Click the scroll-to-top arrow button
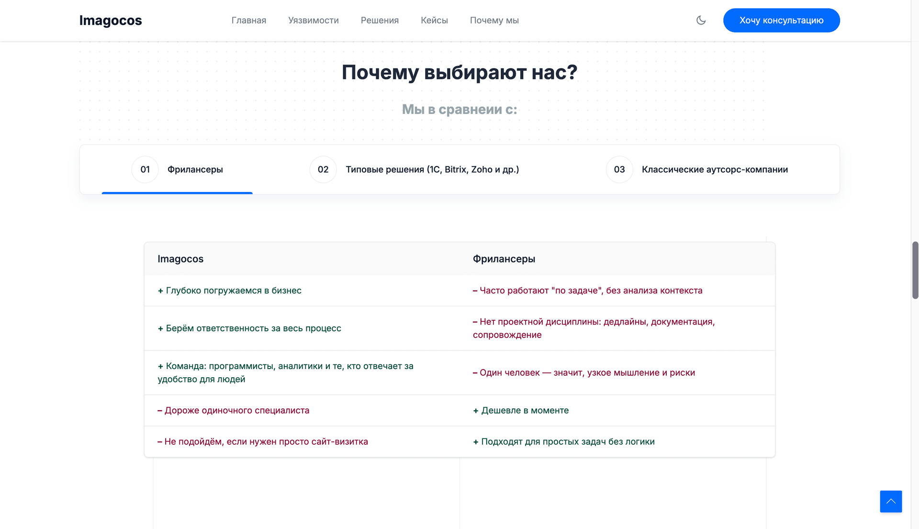919x529 pixels. tap(890, 501)
